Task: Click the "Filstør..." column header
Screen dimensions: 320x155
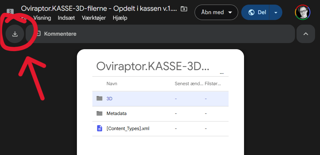Action: [x=213, y=84]
